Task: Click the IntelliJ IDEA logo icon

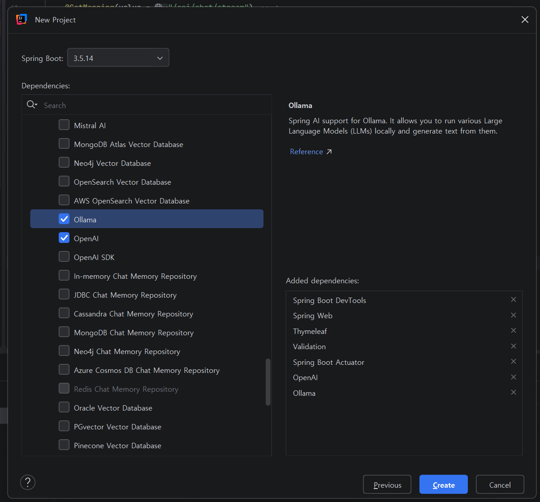Action: [21, 19]
